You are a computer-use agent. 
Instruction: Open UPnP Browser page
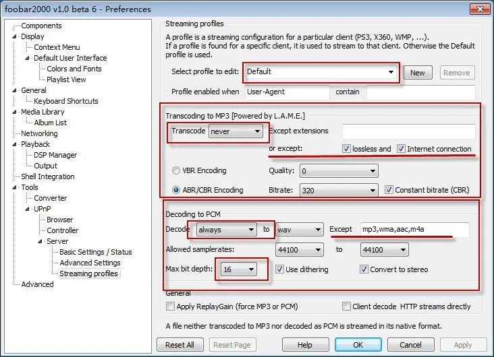pyautogui.click(x=59, y=220)
